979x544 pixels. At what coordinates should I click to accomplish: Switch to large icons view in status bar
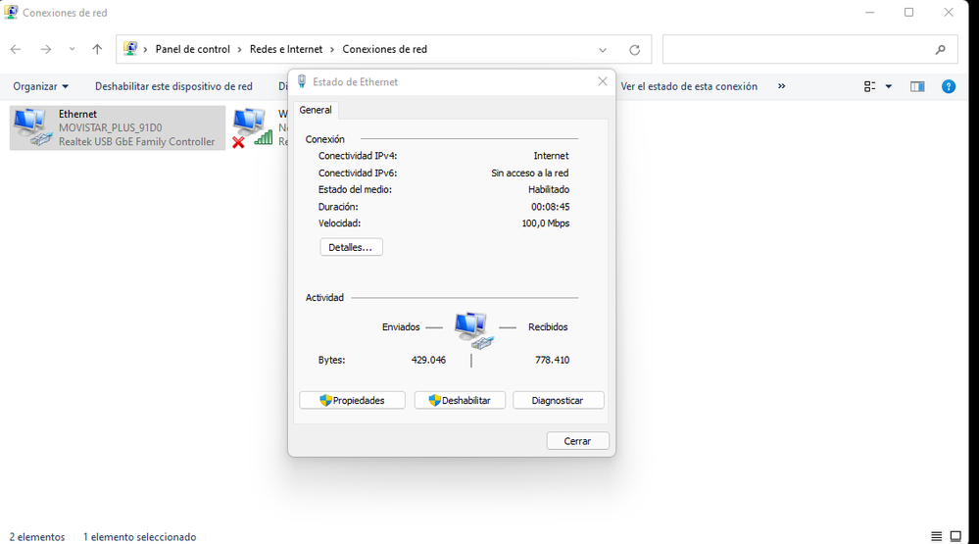955,536
